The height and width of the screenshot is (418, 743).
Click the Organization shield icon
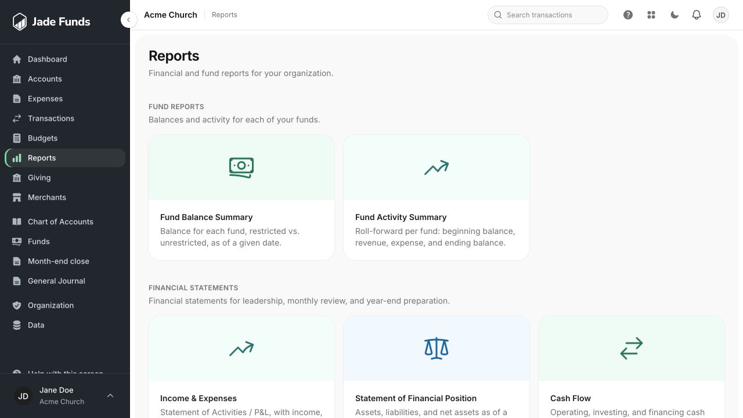tap(17, 305)
